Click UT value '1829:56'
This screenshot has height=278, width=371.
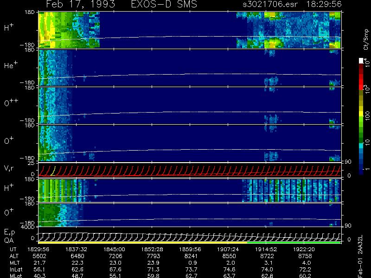[38, 249]
